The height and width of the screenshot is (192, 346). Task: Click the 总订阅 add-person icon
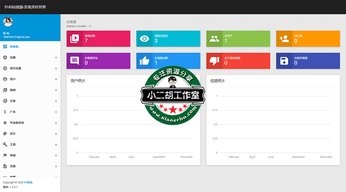(284, 38)
